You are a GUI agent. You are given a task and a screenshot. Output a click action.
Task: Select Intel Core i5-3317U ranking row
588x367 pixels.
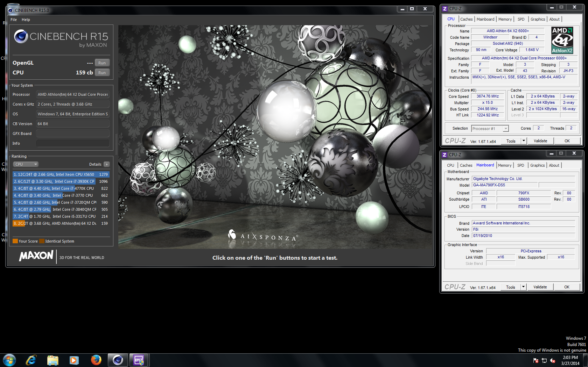(x=61, y=216)
